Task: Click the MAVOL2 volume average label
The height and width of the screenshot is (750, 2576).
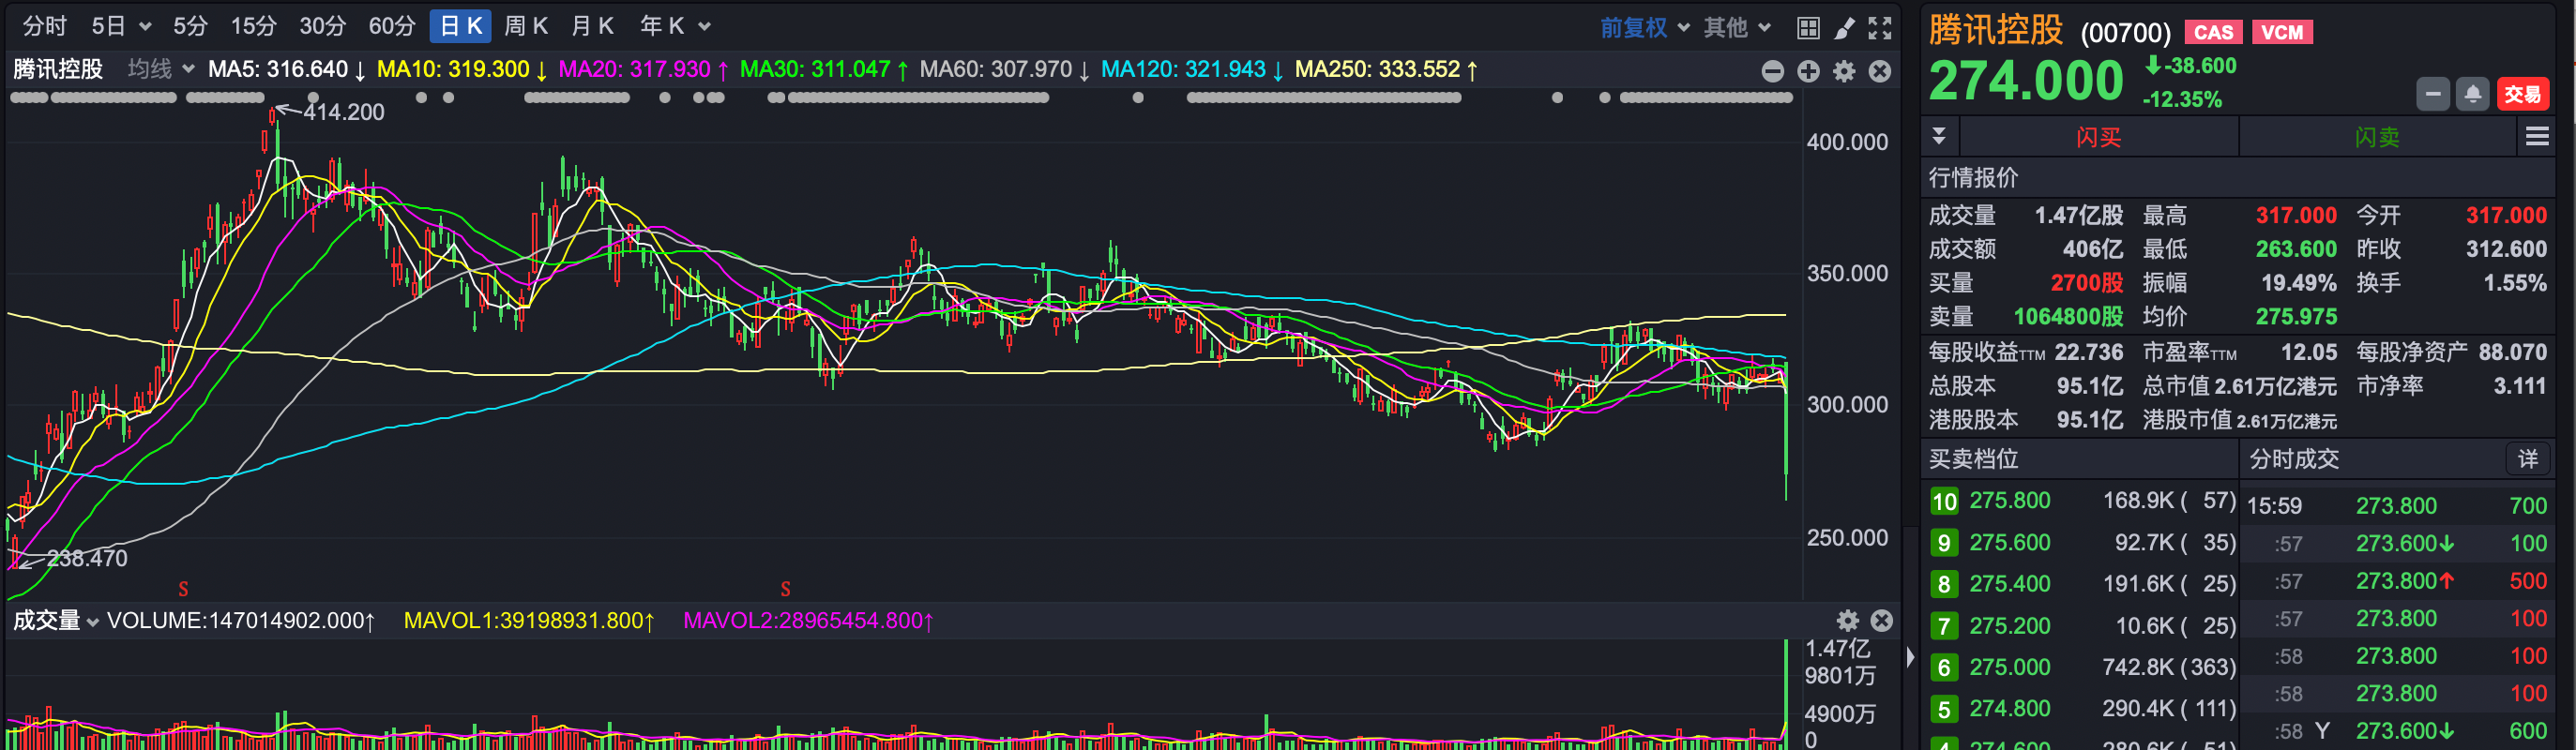Action: [x=808, y=620]
